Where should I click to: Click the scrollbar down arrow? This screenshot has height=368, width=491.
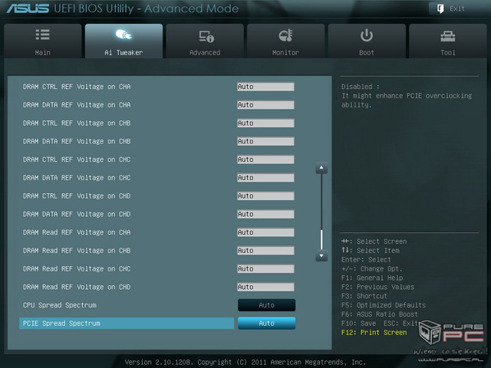point(321,257)
